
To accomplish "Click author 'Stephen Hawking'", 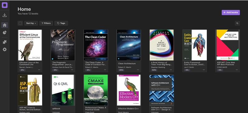I will point(158,67).
